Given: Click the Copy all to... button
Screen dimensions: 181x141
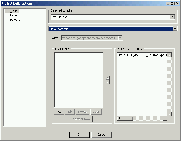Looking at the screenshot, I should (82, 119).
